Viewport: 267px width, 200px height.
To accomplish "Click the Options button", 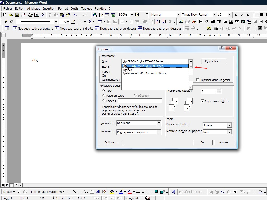I will pyautogui.click(x=111, y=142).
